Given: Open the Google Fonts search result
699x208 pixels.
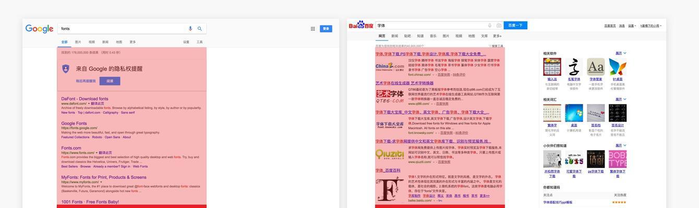Looking at the screenshot, I should 74,123.
